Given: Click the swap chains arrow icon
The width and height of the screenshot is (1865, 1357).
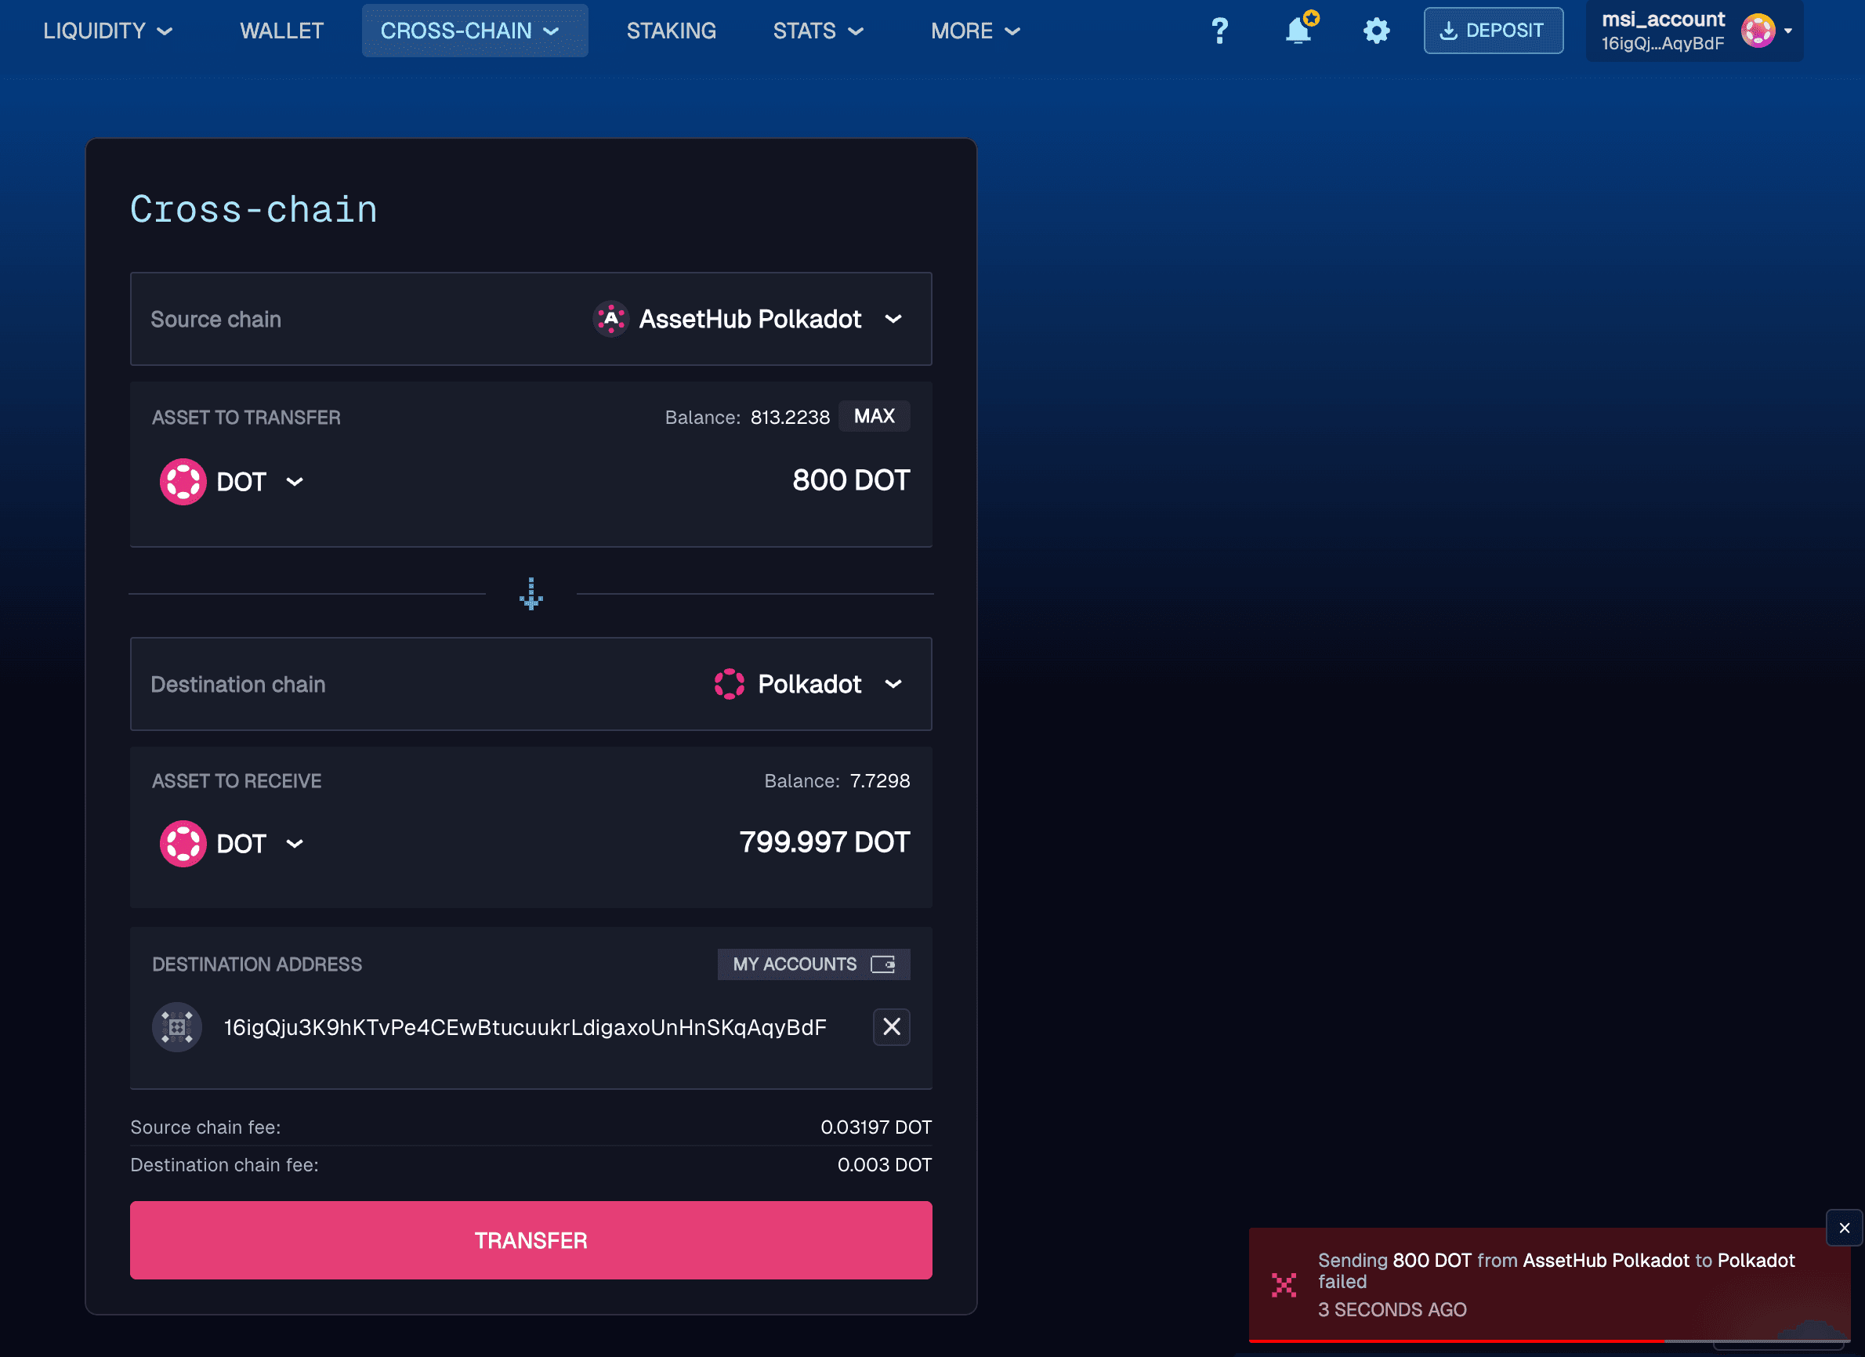Looking at the screenshot, I should (x=531, y=594).
